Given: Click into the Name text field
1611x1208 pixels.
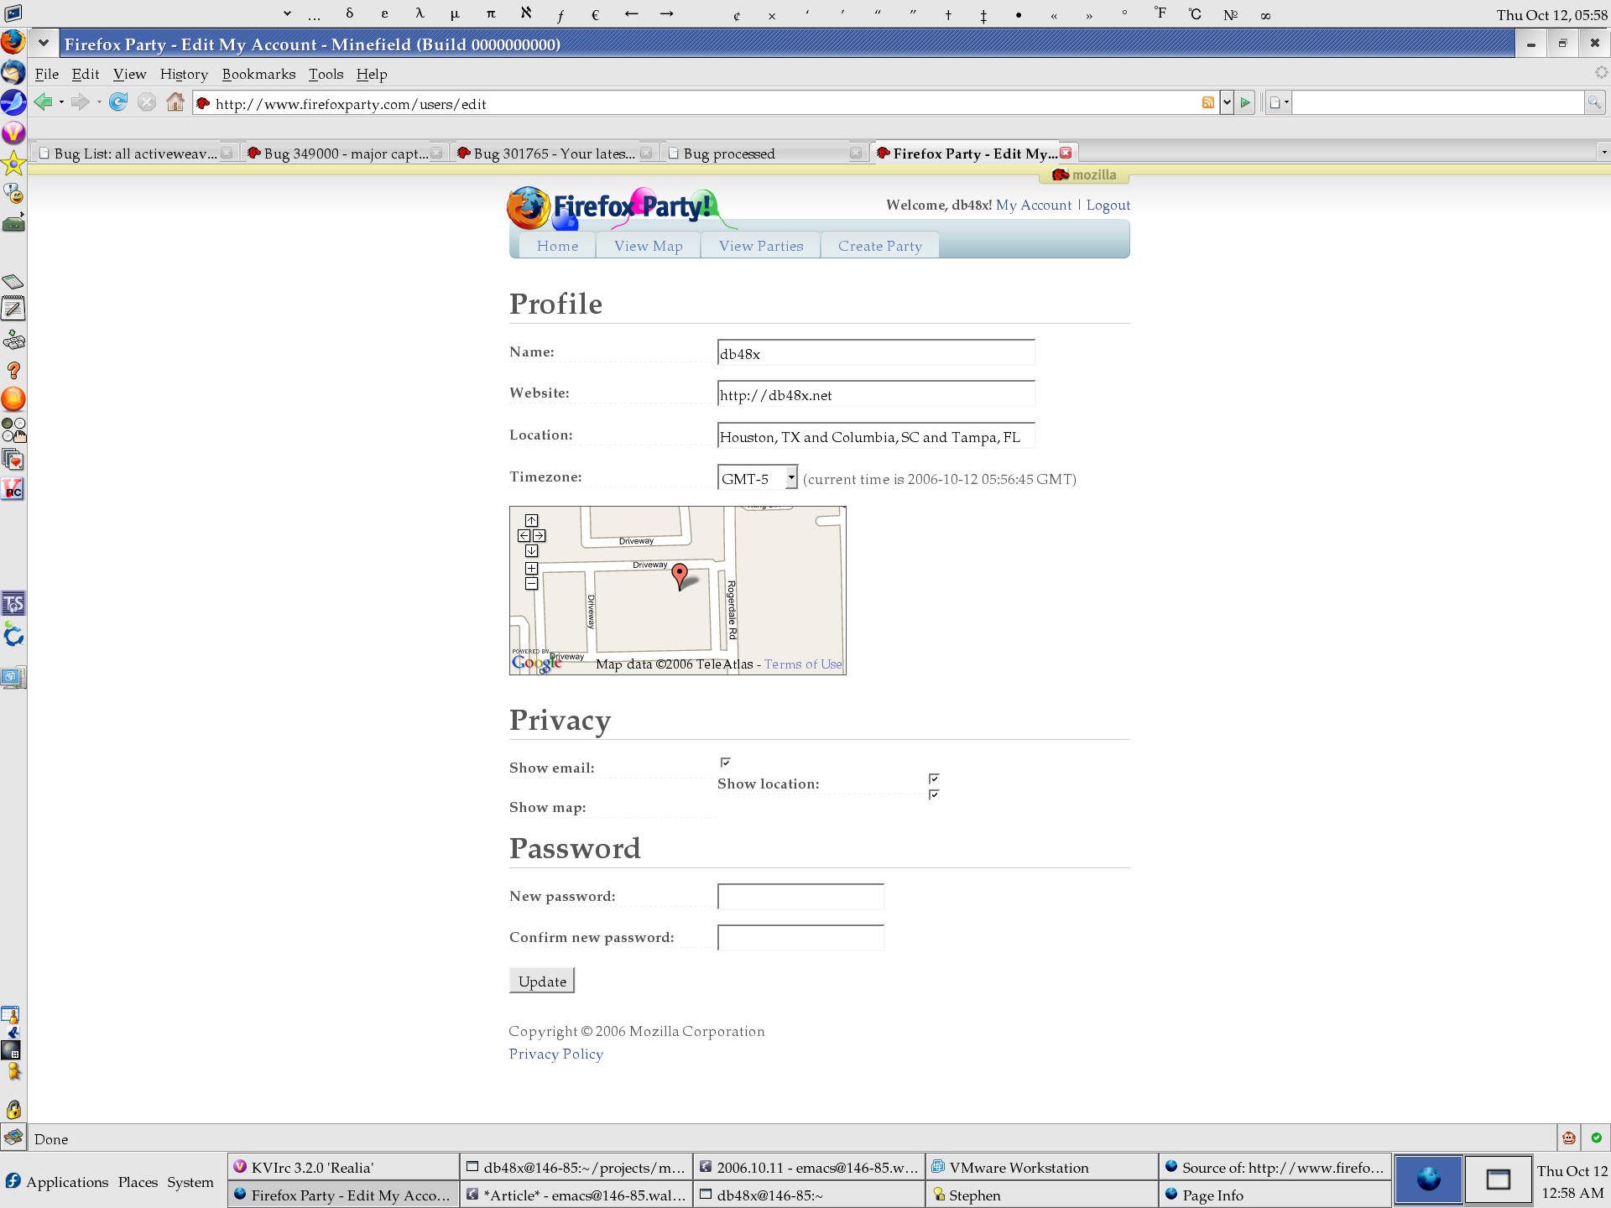Looking at the screenshot, I should point(876,353).
